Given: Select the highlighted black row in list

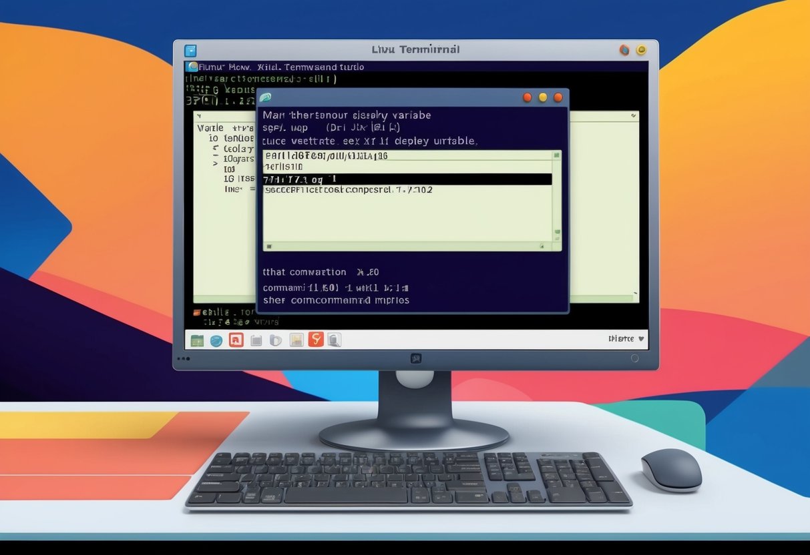Looking at the screenshot, I should coord(407,179).
